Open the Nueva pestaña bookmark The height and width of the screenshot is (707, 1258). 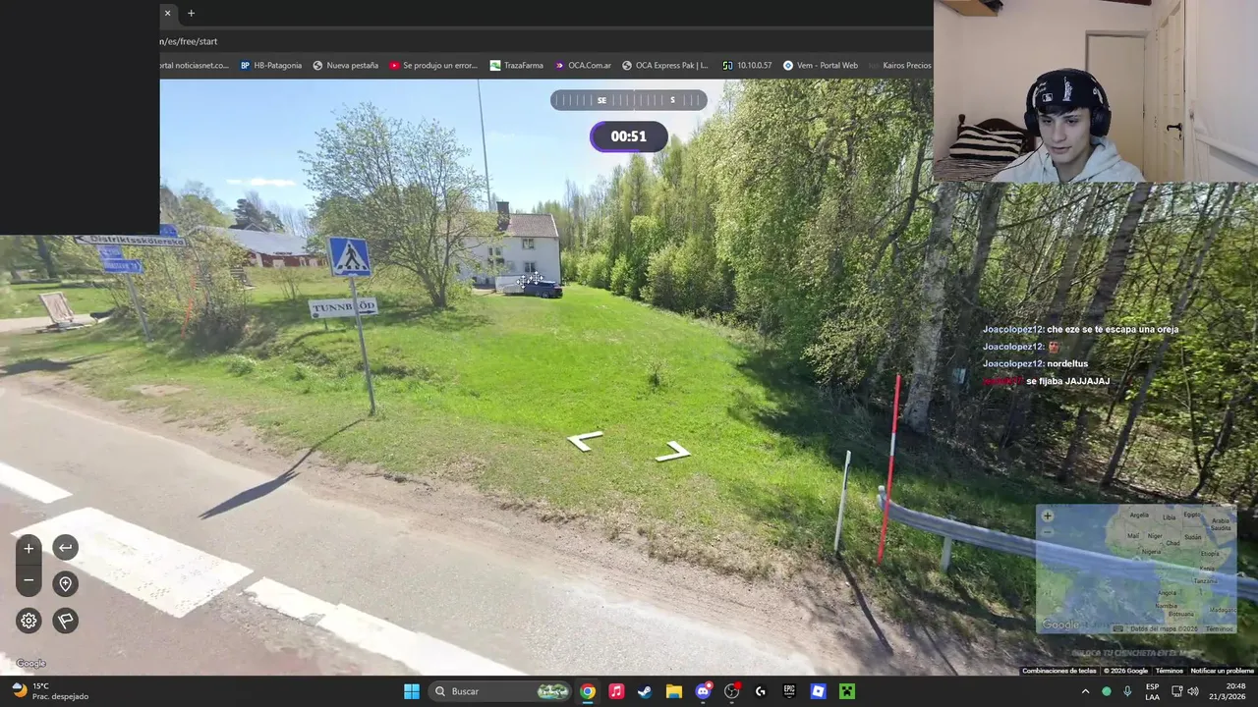[345, 66]
